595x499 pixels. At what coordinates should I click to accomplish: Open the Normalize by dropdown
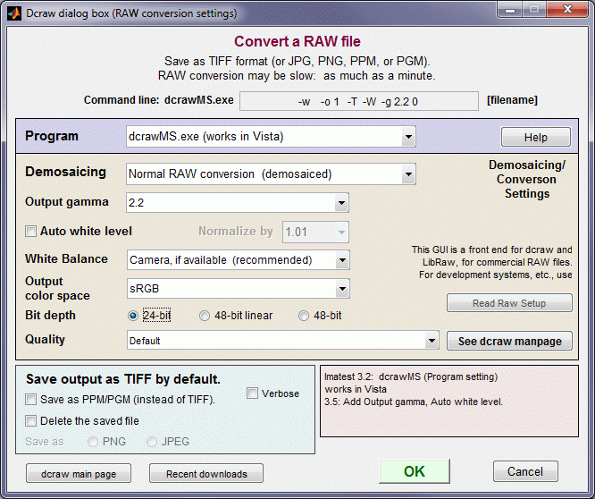pyautogui.click(x=315, y=232)
